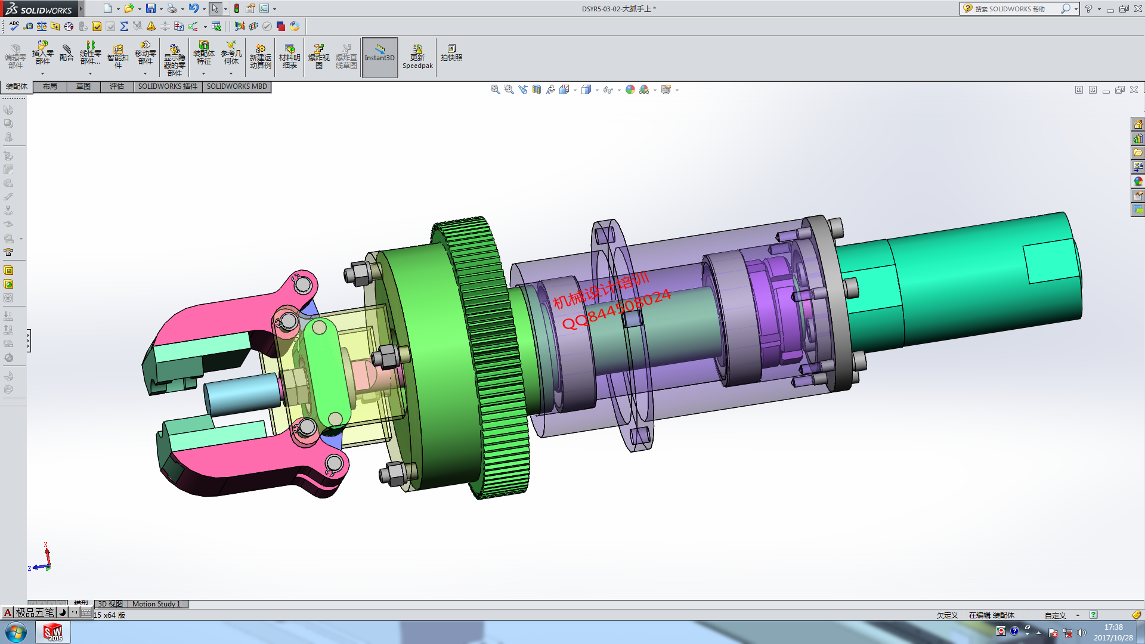
Task: Click the New document icon
Action: pyautogui.click(x=107, y=8)
